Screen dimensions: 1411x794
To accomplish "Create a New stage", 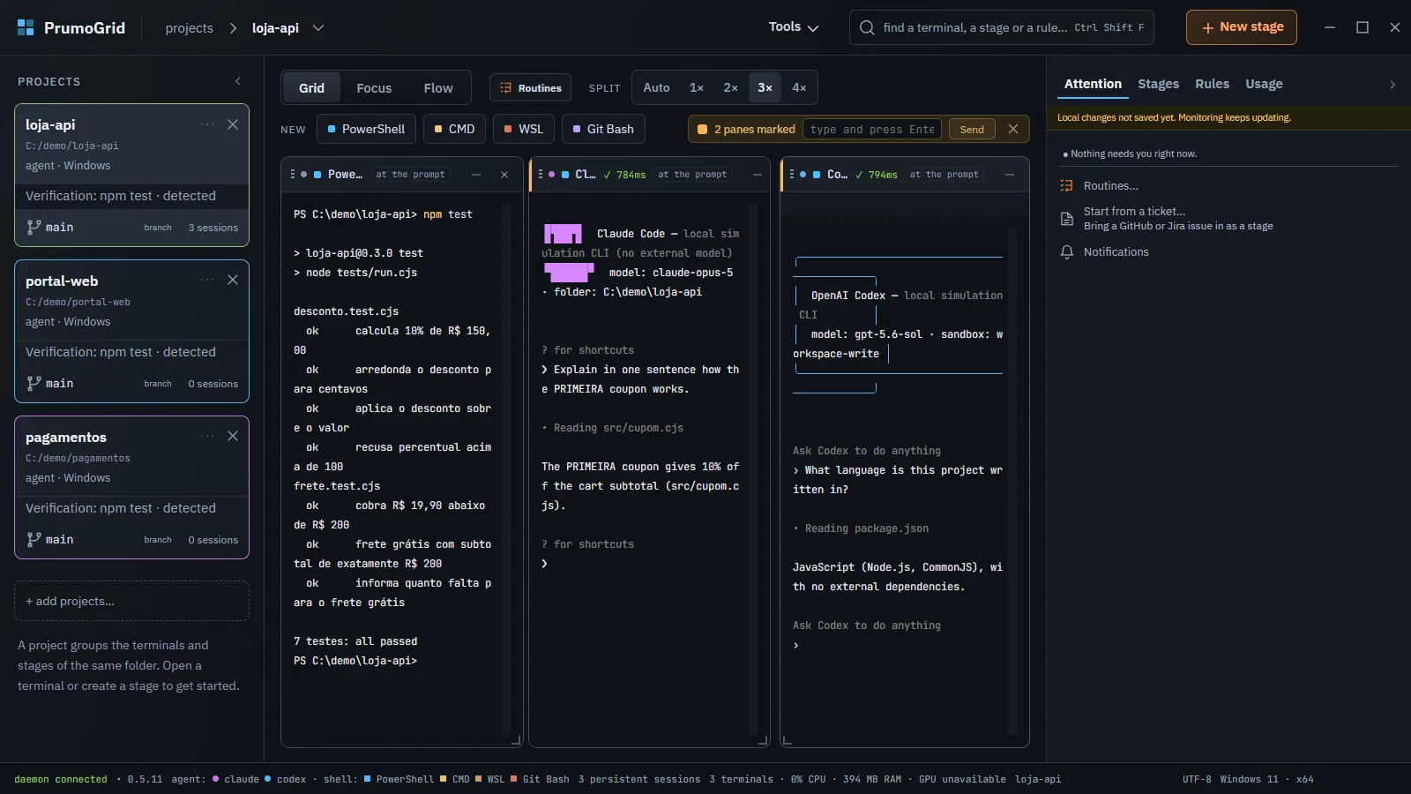I will tap(1242, 27).
